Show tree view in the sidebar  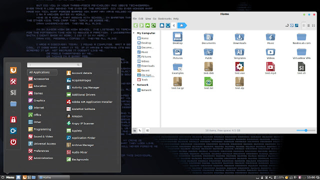point(140,130)
